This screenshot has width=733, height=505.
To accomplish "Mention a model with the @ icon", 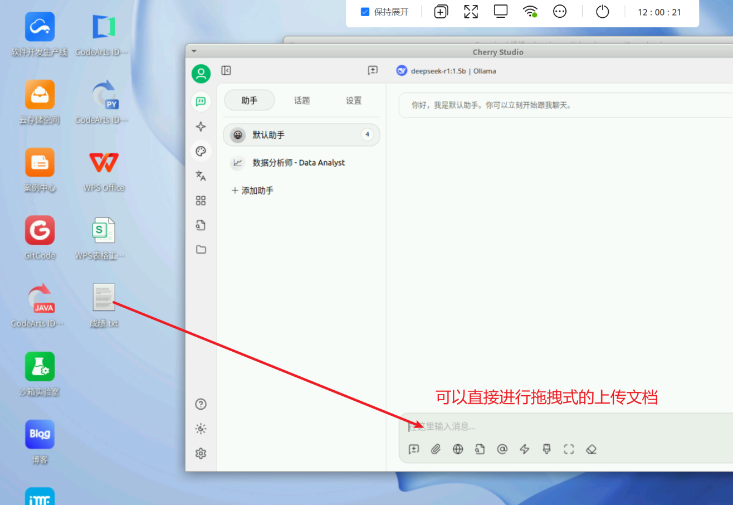I will coord(502,449).
